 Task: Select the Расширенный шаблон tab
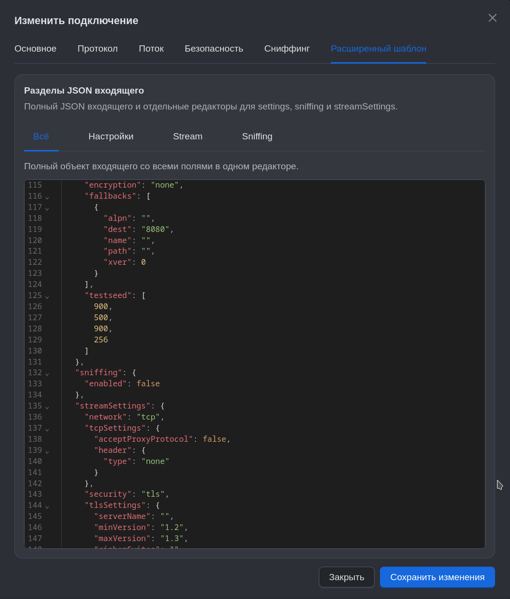[379, 49]
